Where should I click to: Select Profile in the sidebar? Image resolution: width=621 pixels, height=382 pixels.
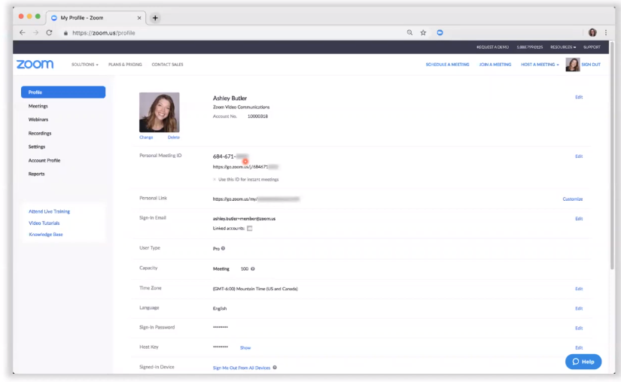(x=63, y=92)
